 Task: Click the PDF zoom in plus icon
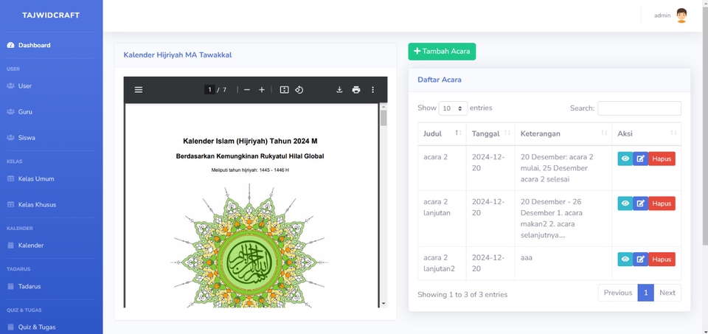[x=262, y=90]
